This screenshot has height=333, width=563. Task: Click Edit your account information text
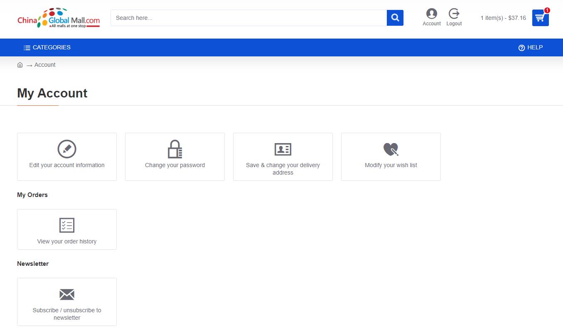[67, 165]
